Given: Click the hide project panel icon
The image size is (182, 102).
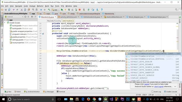Looking at the screenshot, I should point(36,17).
